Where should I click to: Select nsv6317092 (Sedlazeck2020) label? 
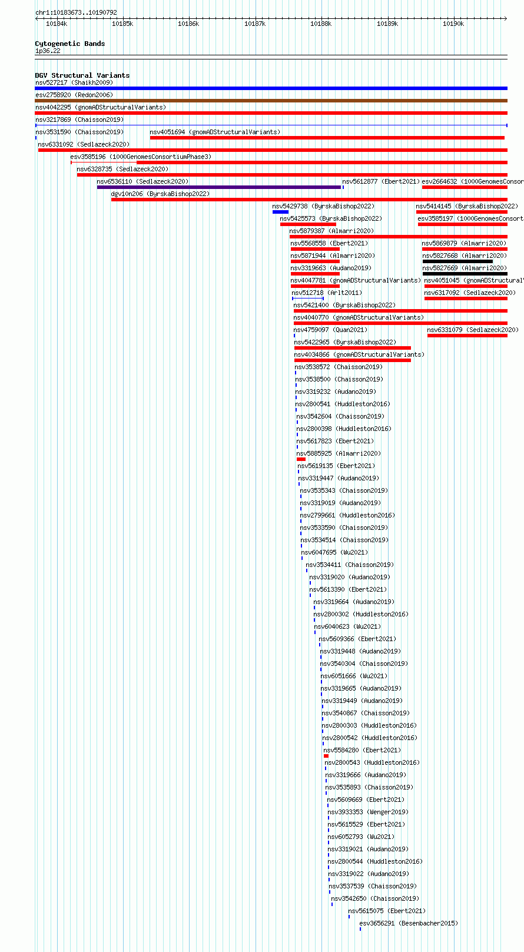(x=470, y=293)
